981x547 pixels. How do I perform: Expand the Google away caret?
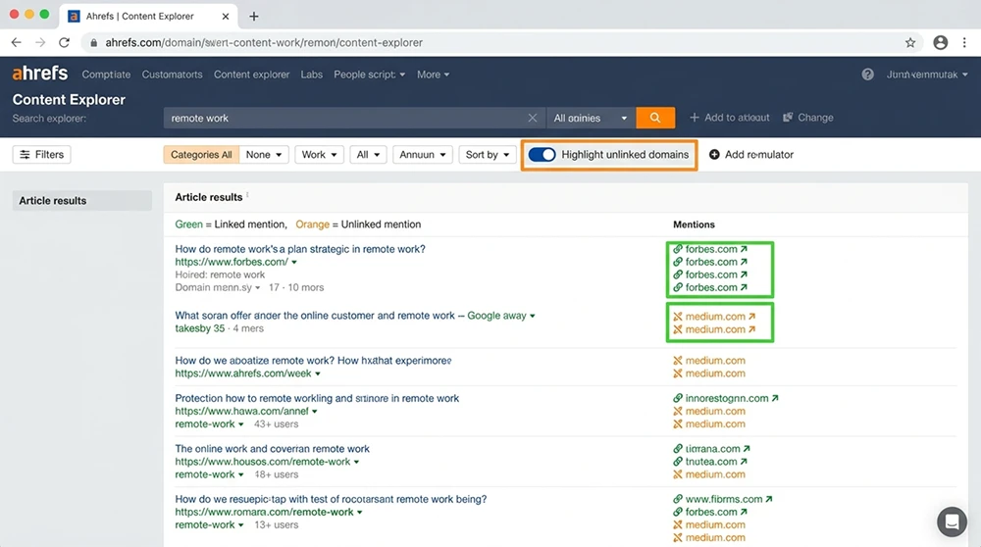(x=533, y=316)
